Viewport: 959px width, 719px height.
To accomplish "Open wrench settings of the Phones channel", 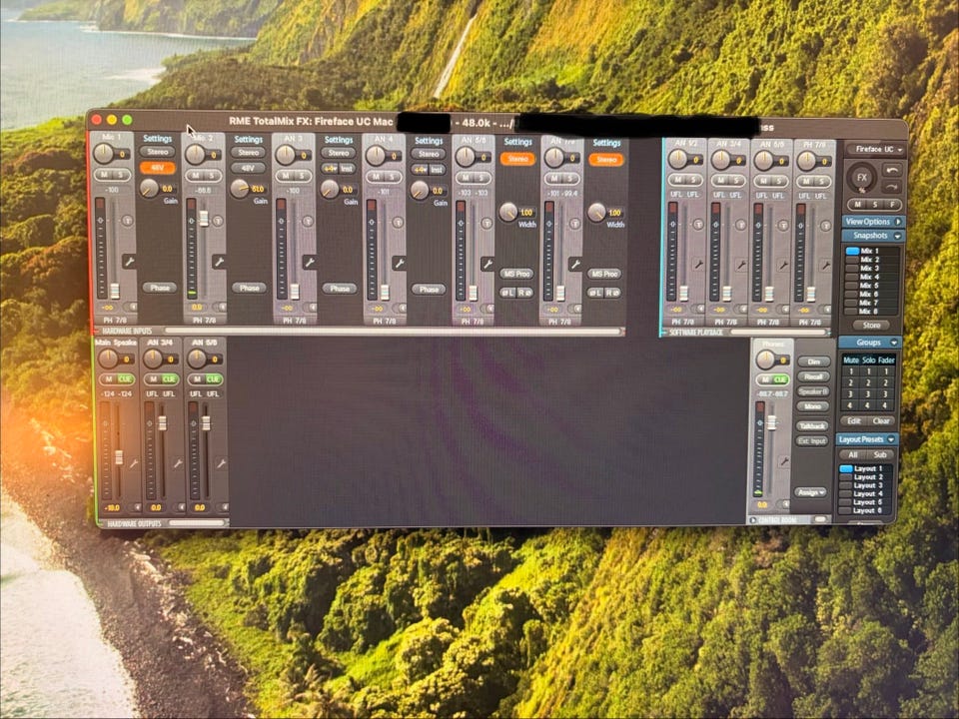I will tap(783, 461).
